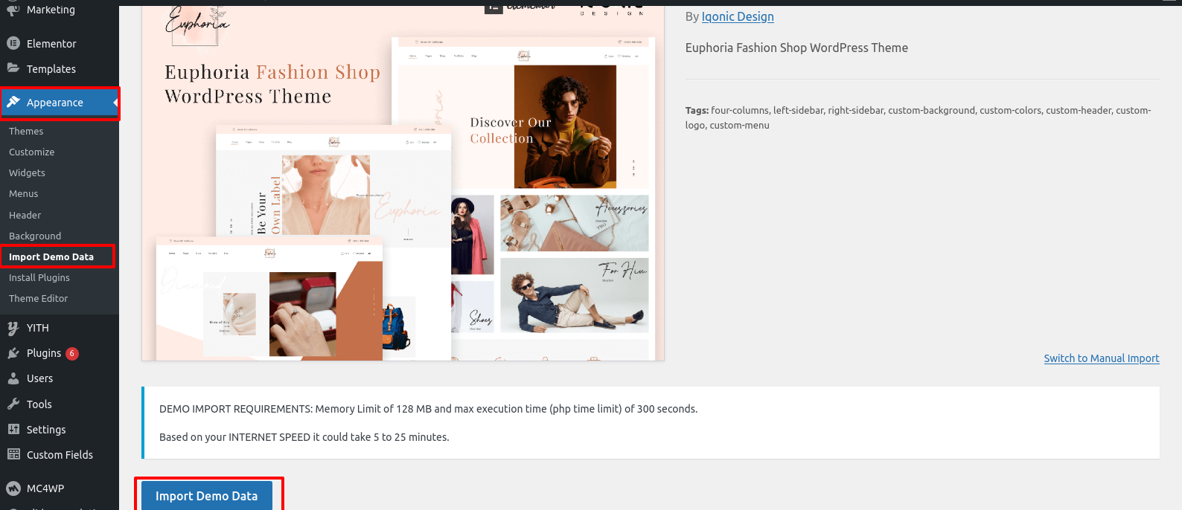
Task: Click the Users person icon
Action: 13,378
